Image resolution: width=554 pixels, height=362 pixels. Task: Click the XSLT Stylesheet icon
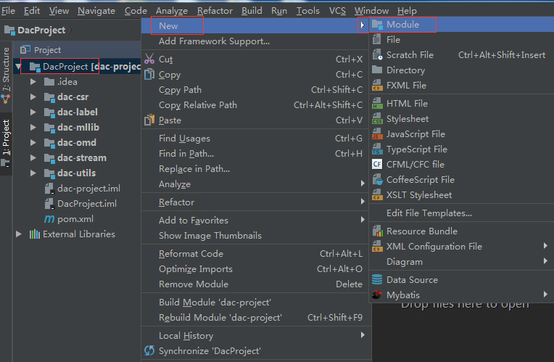377,195
